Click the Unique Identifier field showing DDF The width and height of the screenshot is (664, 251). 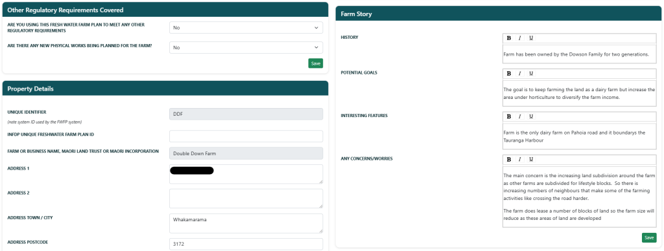[x=246, y=114]
